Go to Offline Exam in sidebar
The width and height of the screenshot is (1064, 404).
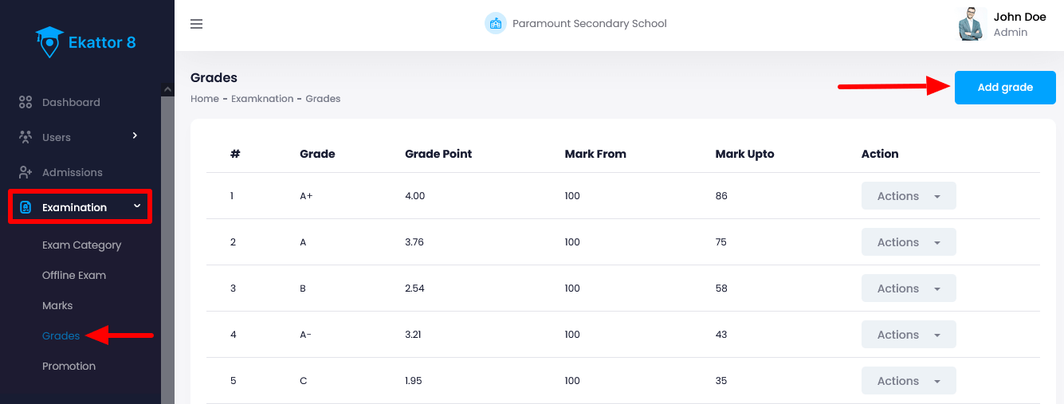[x=74, y=275]
